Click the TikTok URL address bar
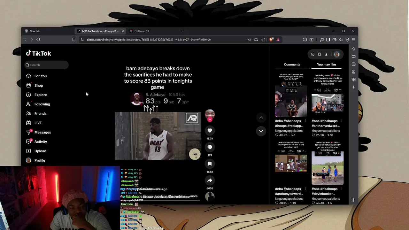 point(149,40)
